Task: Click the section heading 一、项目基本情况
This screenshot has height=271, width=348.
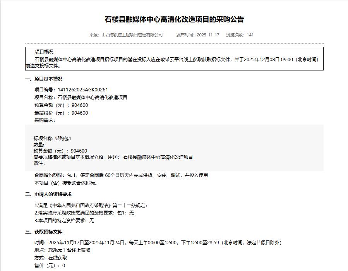Action: click(x=44, y=79)
